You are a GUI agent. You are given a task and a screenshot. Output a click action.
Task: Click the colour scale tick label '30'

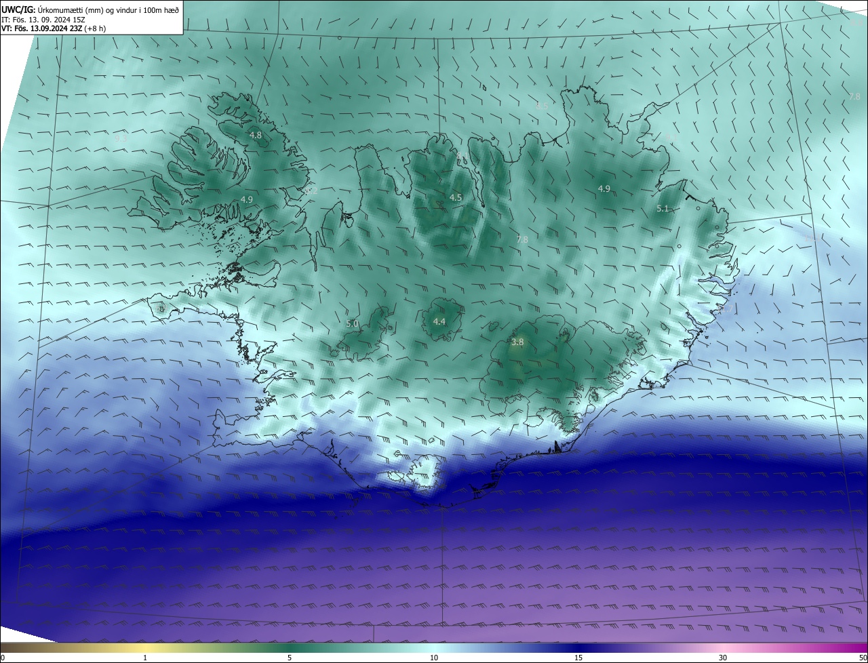tap(723, 658)
